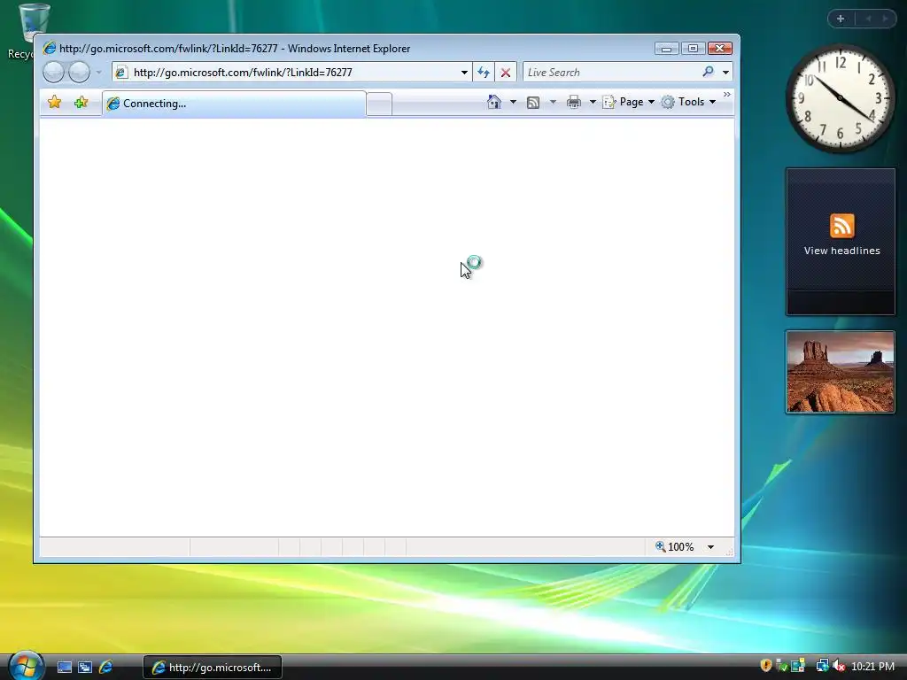Click the Windows Sidebar tray icon
Screen dimensions: 907x680
point(798,666)
